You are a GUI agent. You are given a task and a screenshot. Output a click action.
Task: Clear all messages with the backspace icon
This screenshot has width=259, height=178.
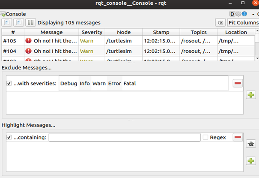tap(220, 22)
